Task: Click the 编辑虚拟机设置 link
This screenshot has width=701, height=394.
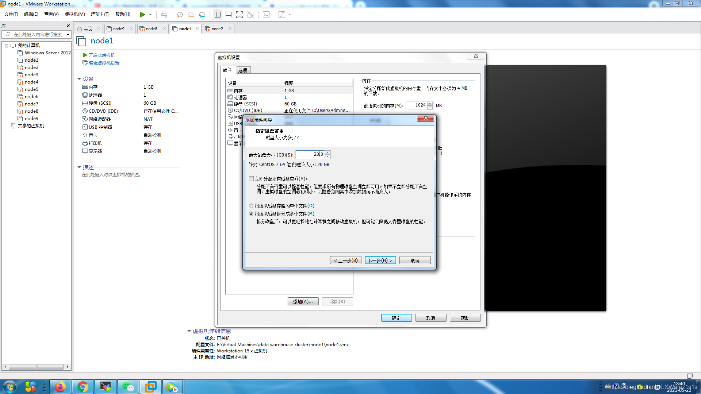Action: [x=104, y=63]
